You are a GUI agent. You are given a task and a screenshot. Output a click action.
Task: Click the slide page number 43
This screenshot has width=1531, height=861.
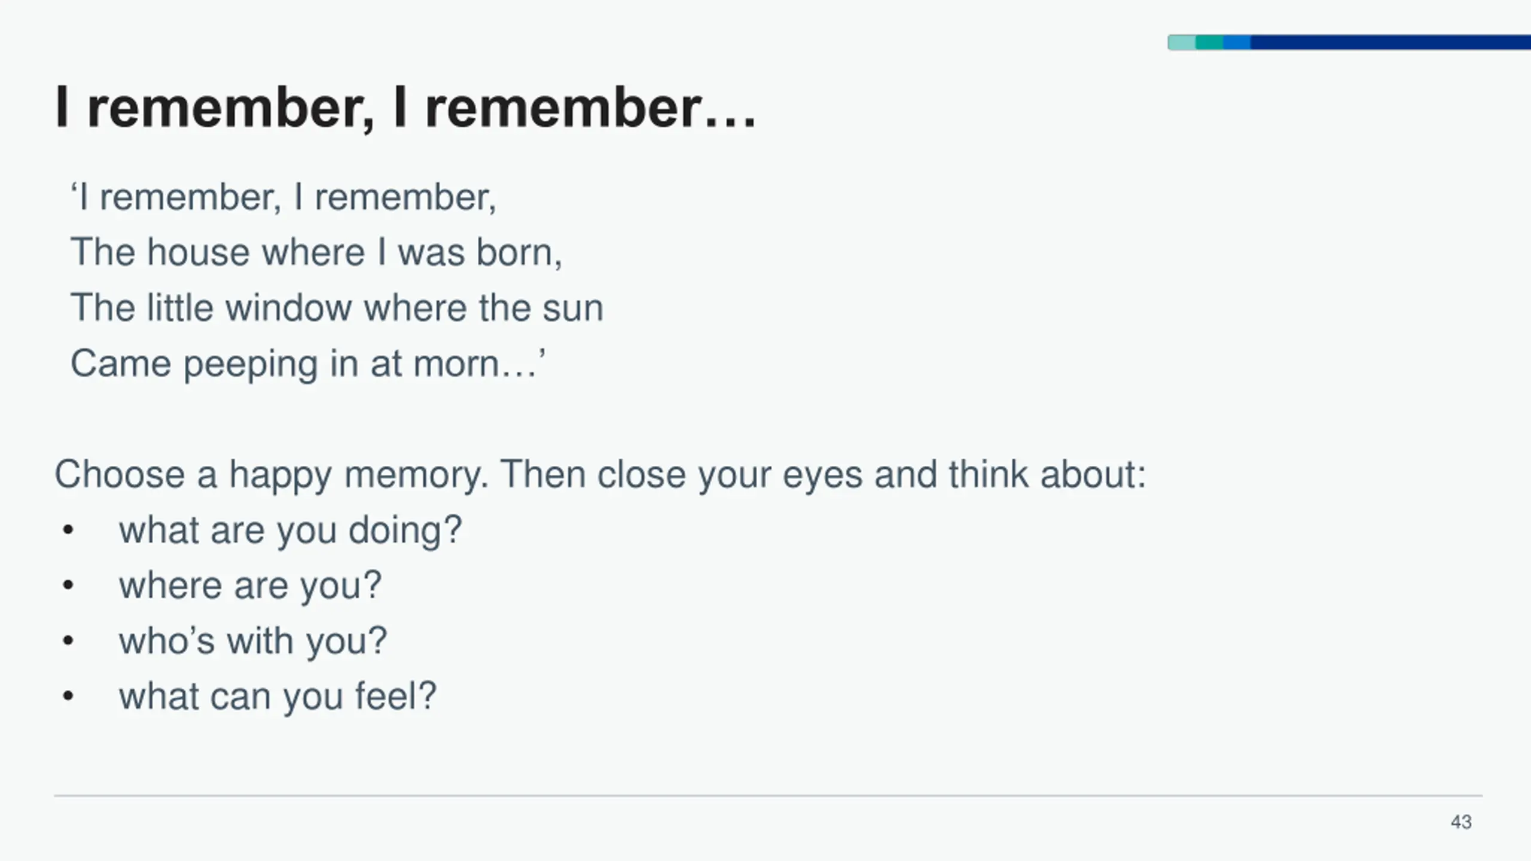(x=1461, y=822)
